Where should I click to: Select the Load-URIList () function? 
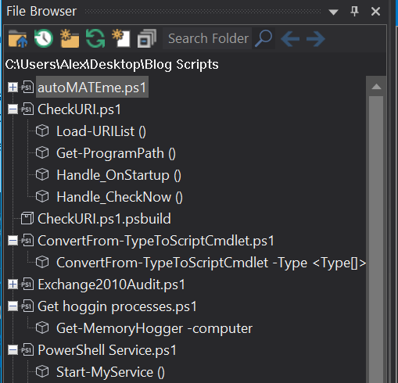[101, 131]
